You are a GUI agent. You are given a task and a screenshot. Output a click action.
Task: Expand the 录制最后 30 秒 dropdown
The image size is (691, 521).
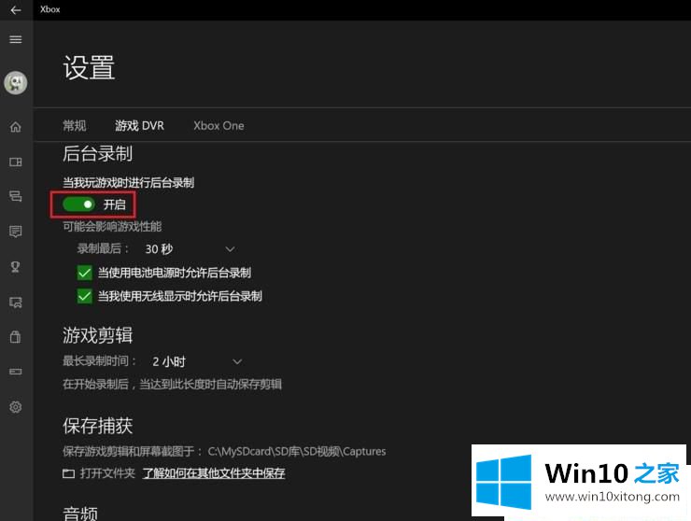tap(190, 249)
